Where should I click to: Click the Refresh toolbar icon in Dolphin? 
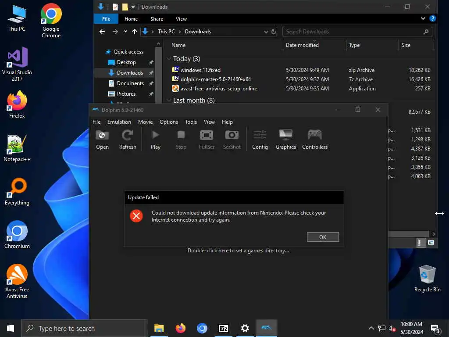128,140
